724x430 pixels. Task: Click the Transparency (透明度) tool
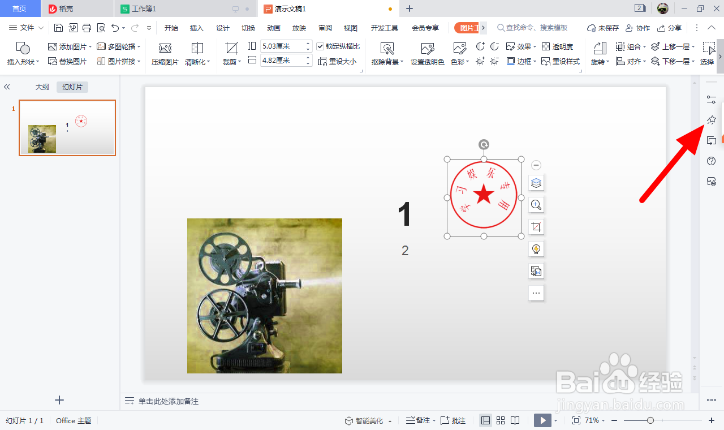point(557,46)
